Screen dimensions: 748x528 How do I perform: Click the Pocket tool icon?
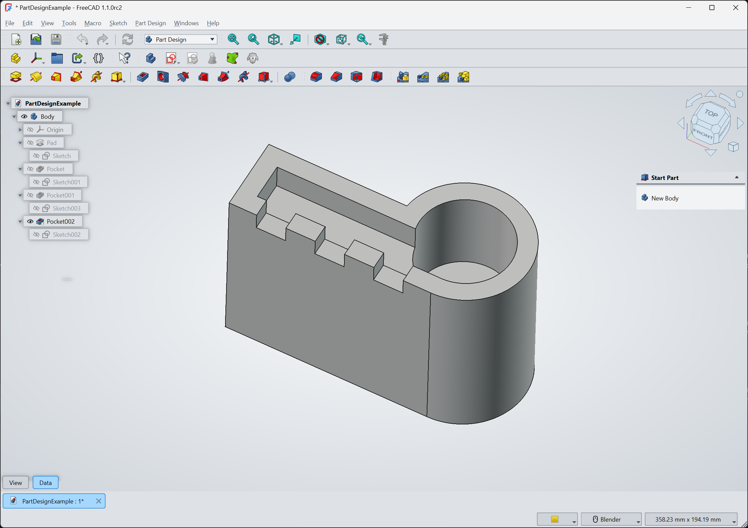pos(142,77)
